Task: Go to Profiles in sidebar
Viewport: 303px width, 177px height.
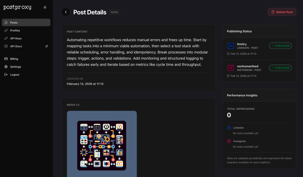Action: point(15,30)
